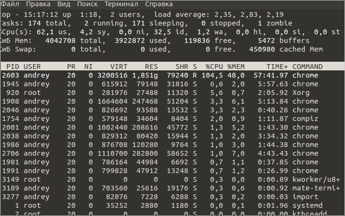The width and height of the screenshot is (345, 216).
Task: Open the Правка menu
Action: pyautogui.click(x=38, y=4)
